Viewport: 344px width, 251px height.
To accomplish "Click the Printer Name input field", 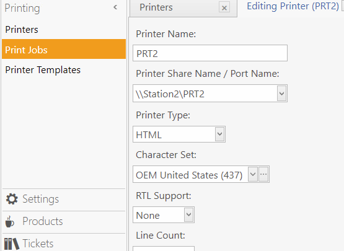I will pos(210,53).
